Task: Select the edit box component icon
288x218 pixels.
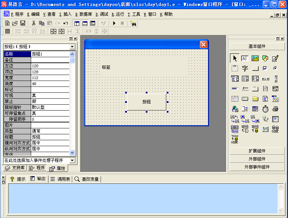Action: 245,58
